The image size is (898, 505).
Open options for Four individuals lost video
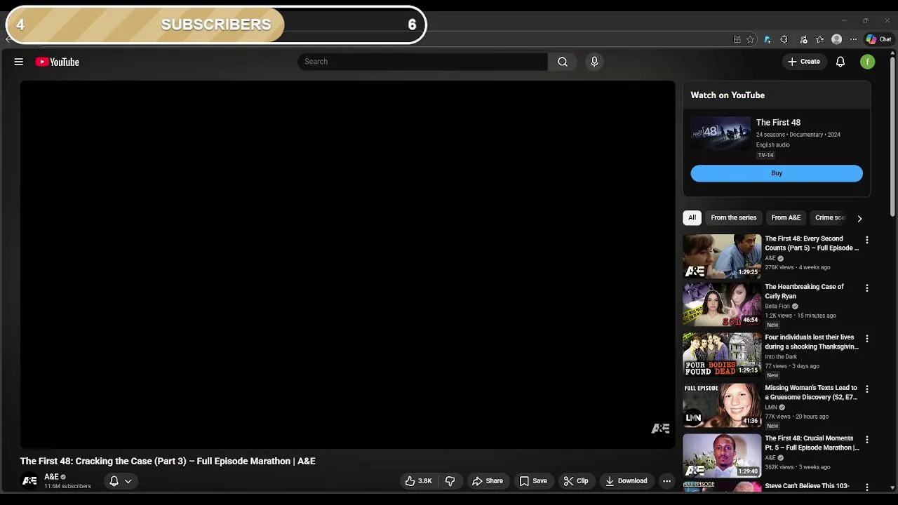click(867, 339)
